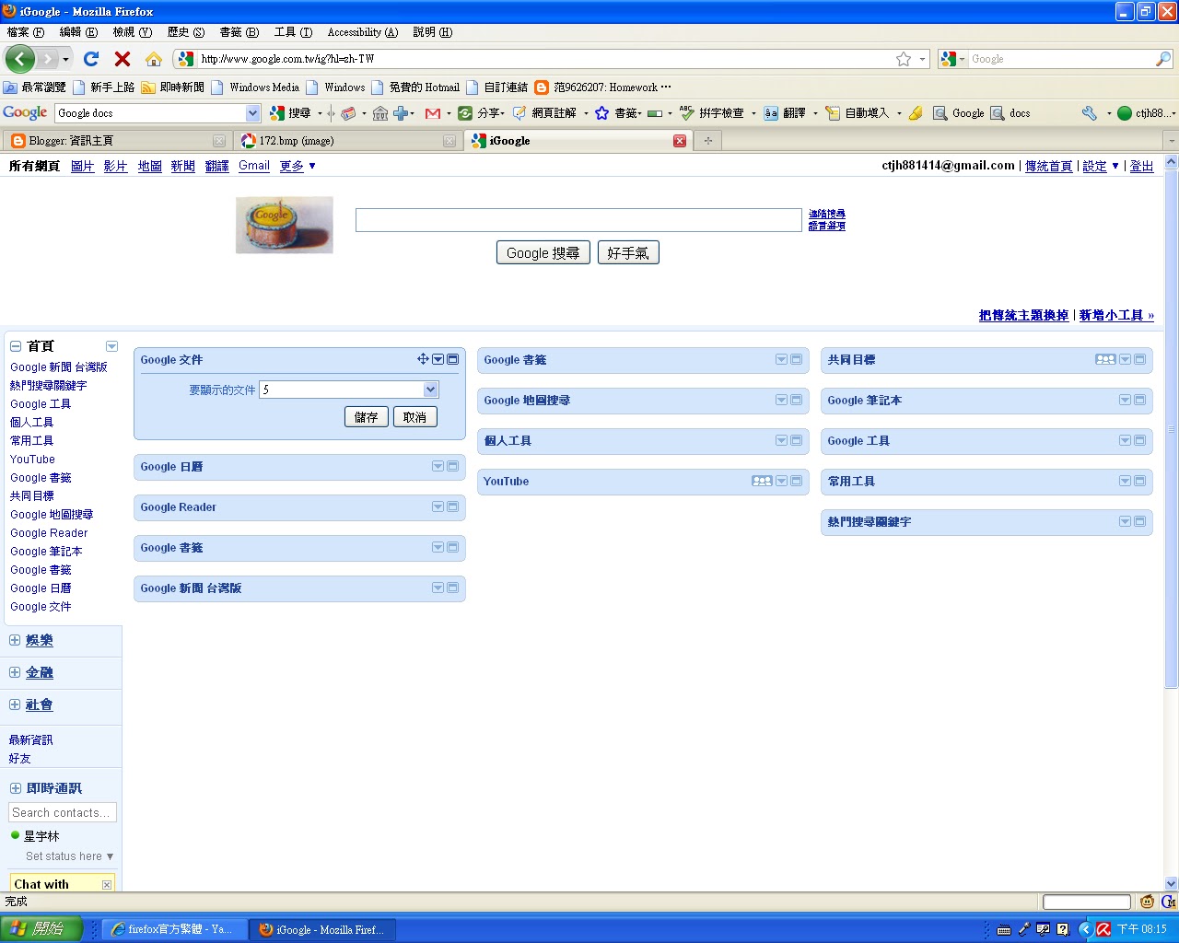Open the browser Home page icon

point(154,59)
